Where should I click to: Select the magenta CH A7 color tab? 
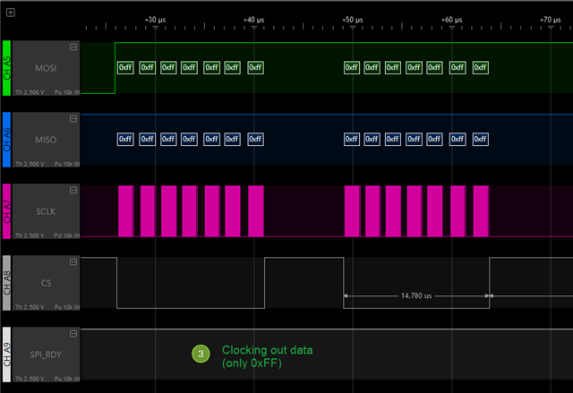(x=6, y=211)
